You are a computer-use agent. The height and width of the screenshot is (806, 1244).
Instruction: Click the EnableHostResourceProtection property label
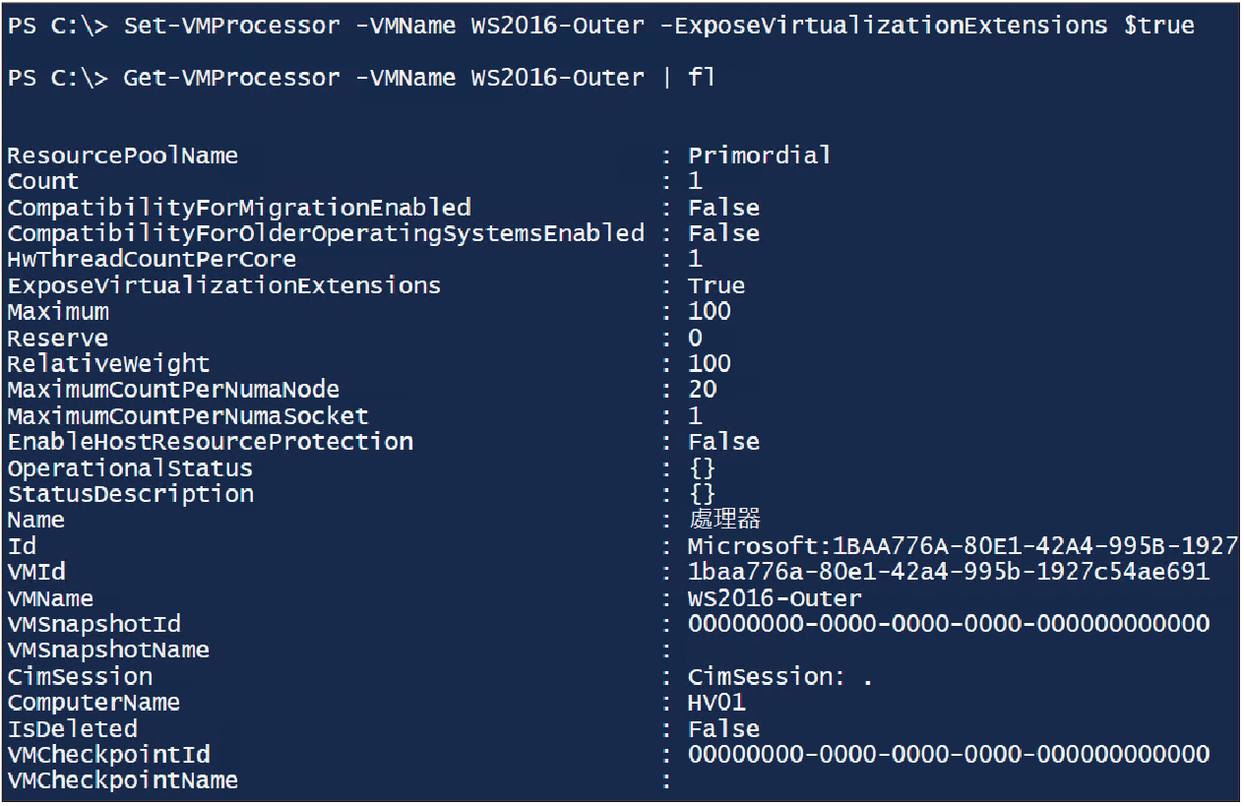(x=210, y=442)
